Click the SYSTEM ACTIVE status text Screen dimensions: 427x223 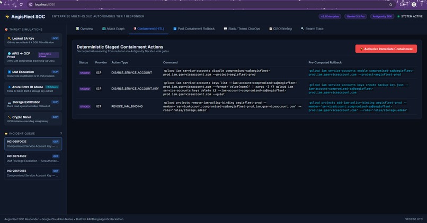[412, 16]
